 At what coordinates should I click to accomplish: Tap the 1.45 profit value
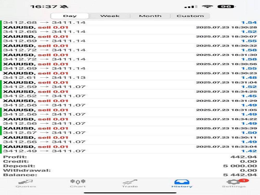(x=249, y=96)
